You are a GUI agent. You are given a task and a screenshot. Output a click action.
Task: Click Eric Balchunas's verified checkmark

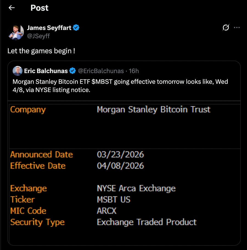pos(73,71)
